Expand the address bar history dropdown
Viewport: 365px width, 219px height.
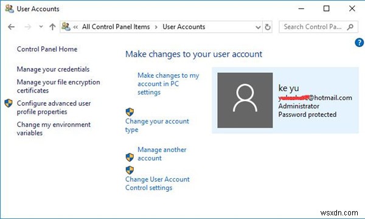coord(258,27)
